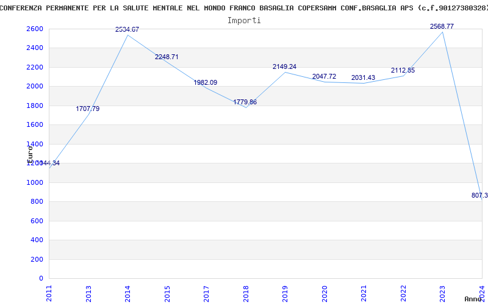
Task: Select the 2112.85 value label
Action: coord(403,70)
